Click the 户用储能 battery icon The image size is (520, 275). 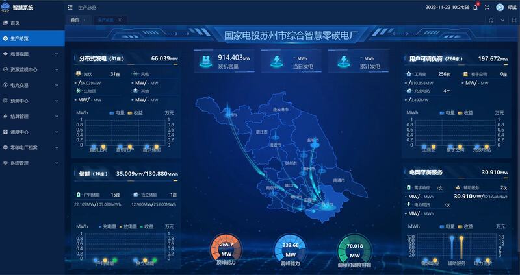(79, 195)
